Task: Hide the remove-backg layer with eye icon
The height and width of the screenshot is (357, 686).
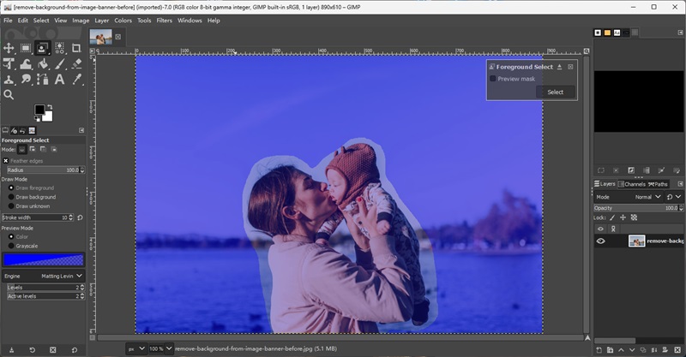Action: point(601,241)
